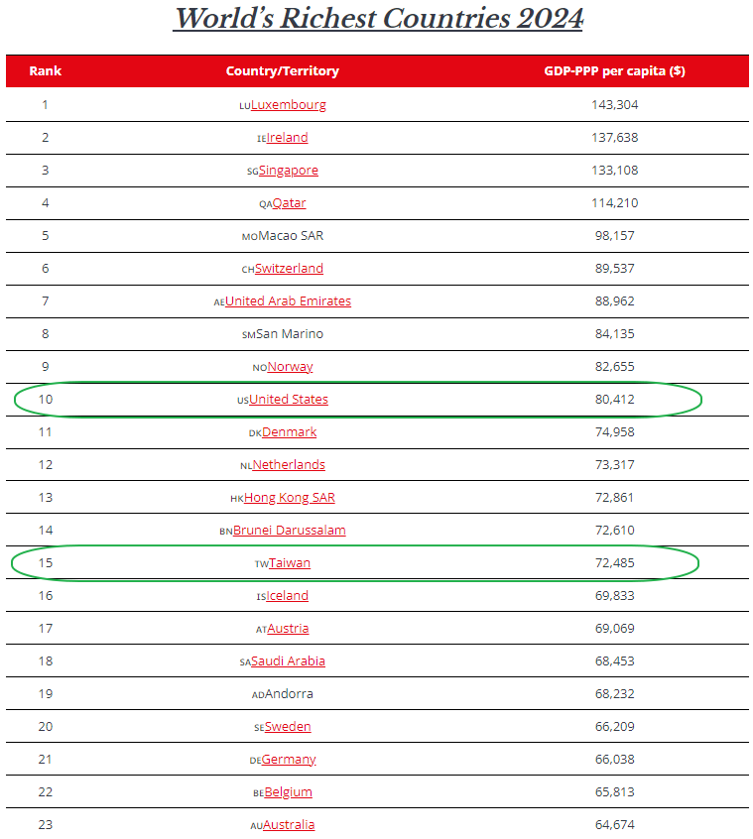Follow the Qatar link
This screenshot has width=753, height=839.
(x=289, y=203)
